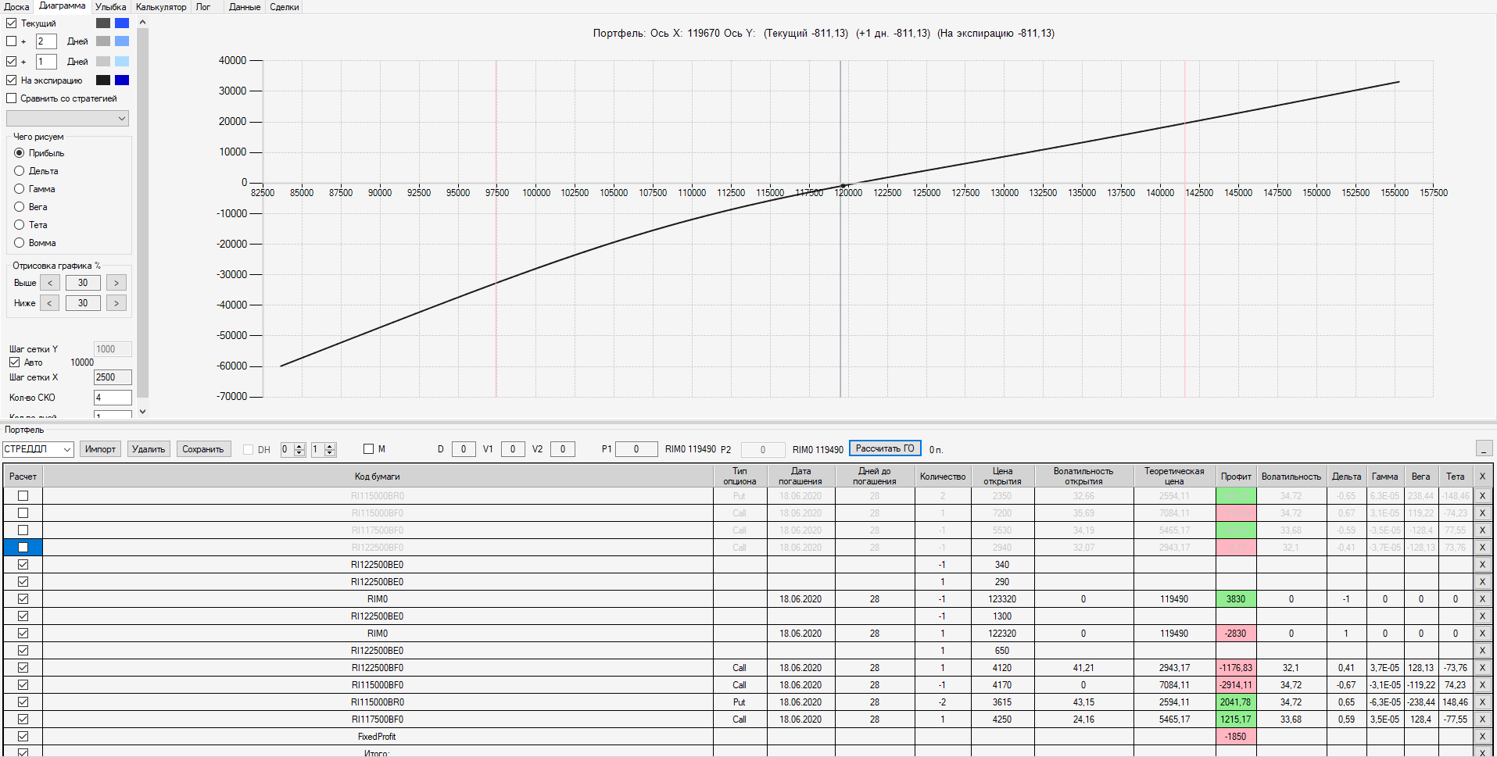Remove the RIM0 row priced 122320
This screenshot has width=1497, height=757.
tap(1482, 634)
